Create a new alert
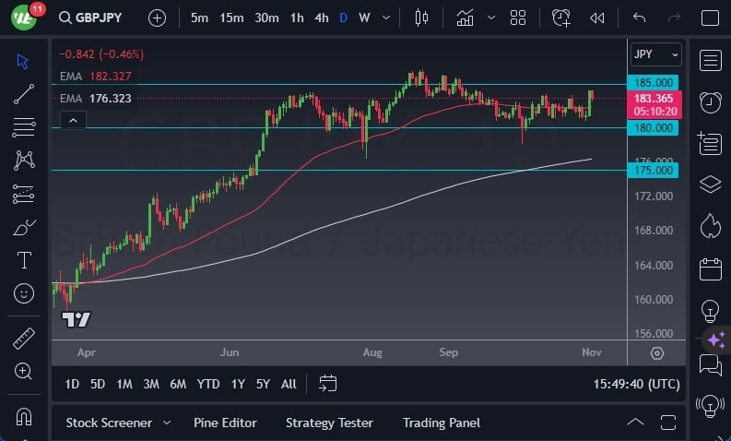 [x=560, y=18]
